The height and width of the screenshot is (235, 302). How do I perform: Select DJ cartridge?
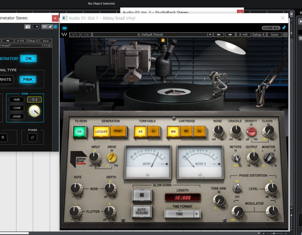[199, 131]
